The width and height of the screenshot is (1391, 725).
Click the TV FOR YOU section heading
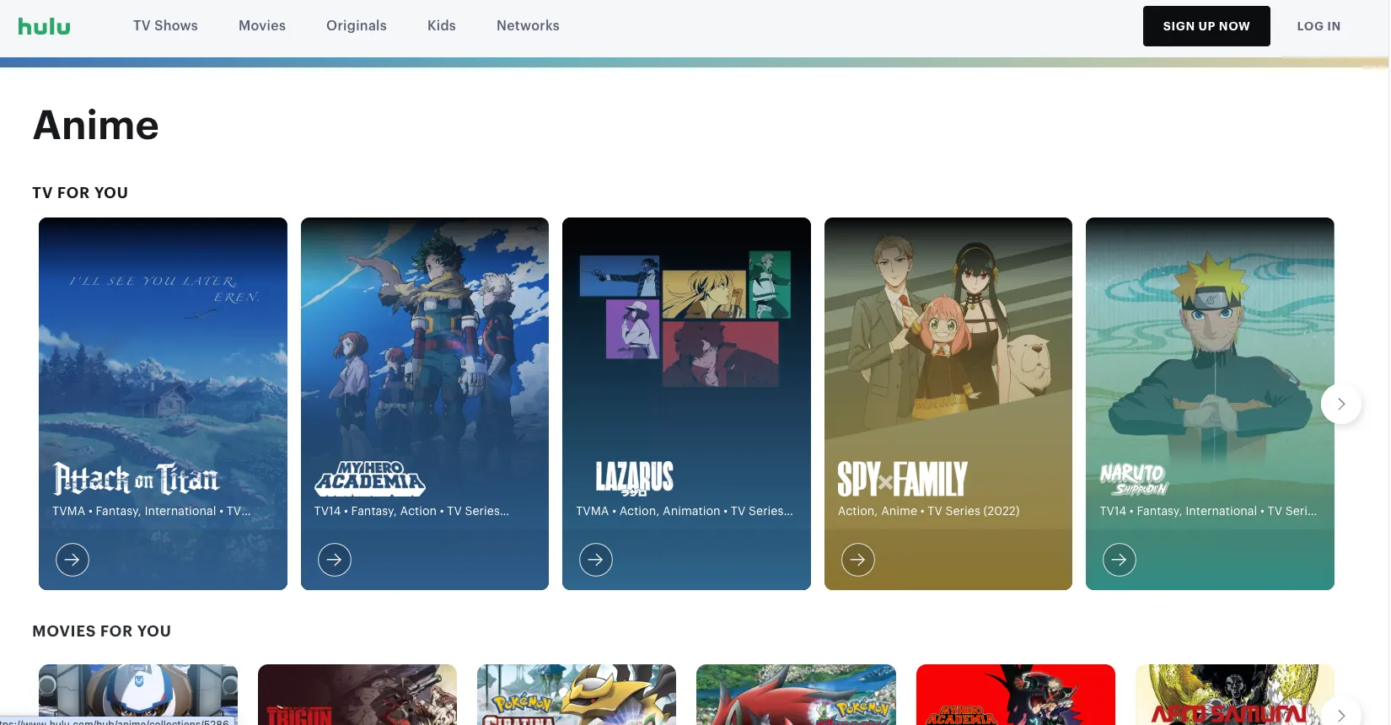[80, 193]
